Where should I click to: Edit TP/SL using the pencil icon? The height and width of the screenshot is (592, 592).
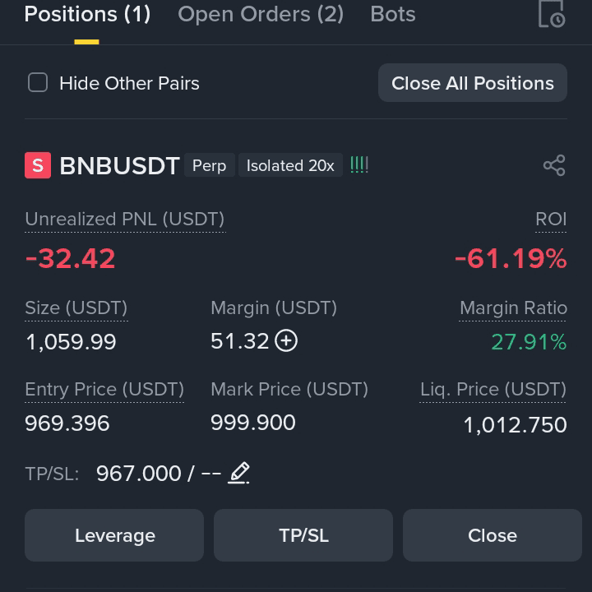[x=239, y=473]
